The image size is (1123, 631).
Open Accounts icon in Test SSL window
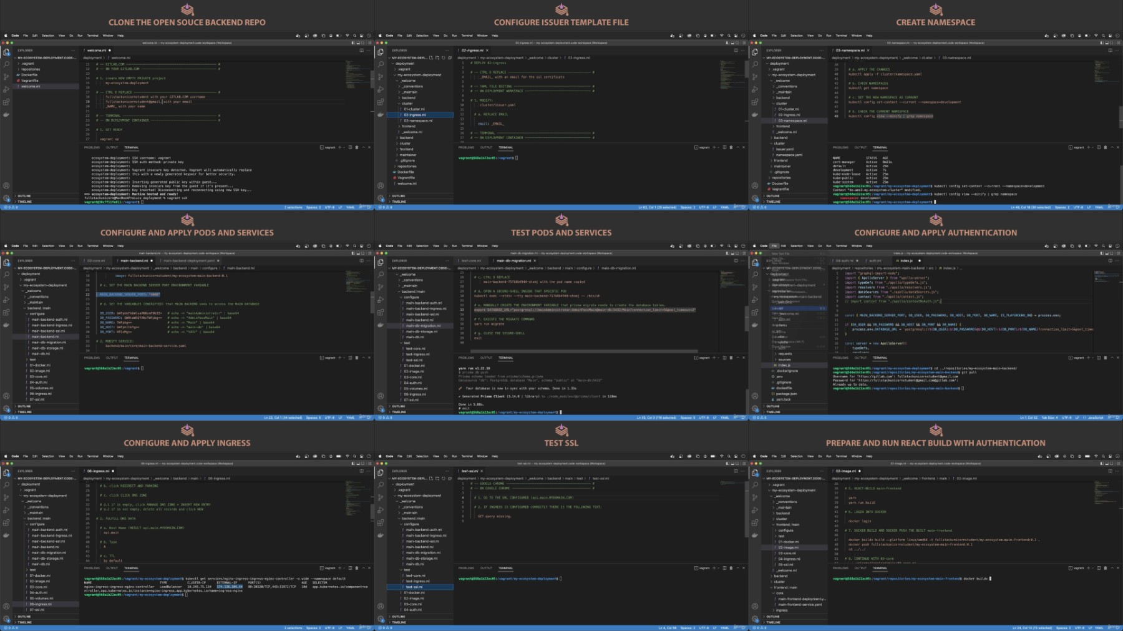point(381,606)
